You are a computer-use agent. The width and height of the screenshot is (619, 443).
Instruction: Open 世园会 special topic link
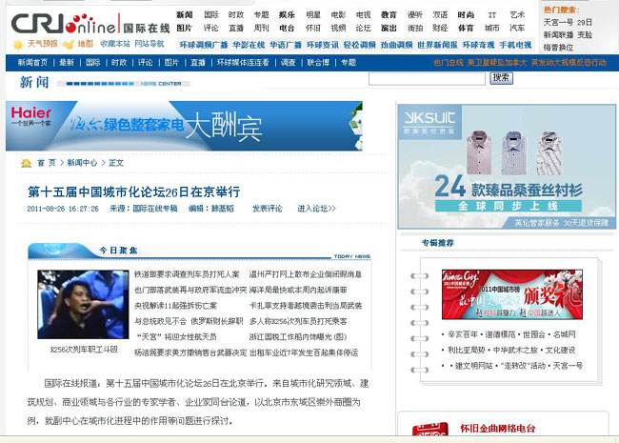coord(533,334)
